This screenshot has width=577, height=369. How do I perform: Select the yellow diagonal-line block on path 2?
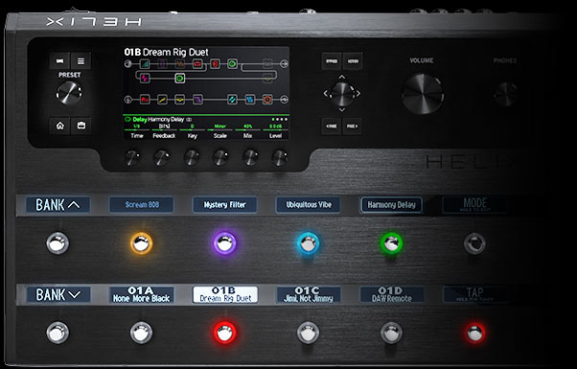(162, 100)
